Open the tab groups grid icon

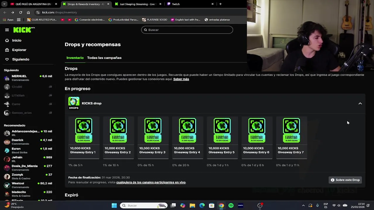(19, 20)
